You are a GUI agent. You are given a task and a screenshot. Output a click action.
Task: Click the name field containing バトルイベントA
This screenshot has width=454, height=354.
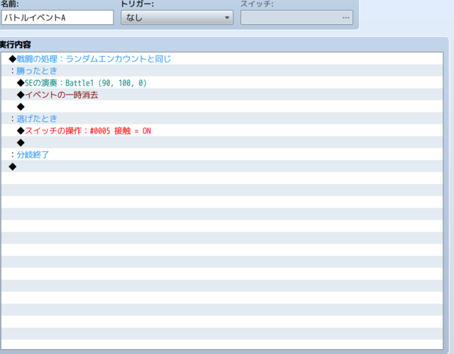click(x=57, y=18)
